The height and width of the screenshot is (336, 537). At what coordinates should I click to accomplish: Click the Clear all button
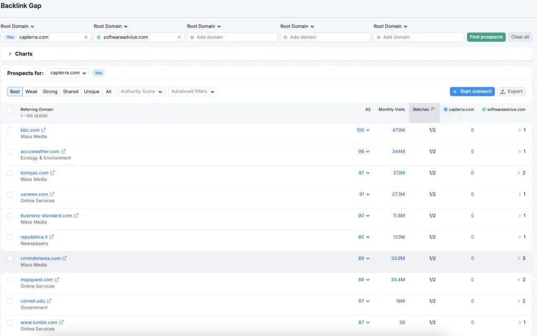point(520,37)
